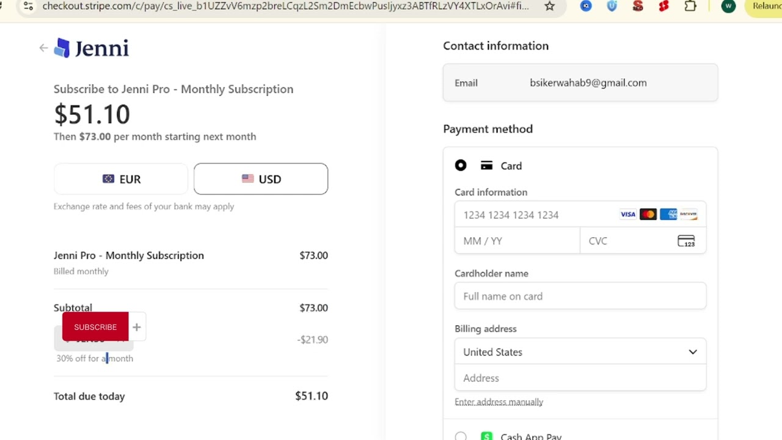Open the blue shield extension icon
The height and width of the screenshot is (440, 782).
click(612, 6)
